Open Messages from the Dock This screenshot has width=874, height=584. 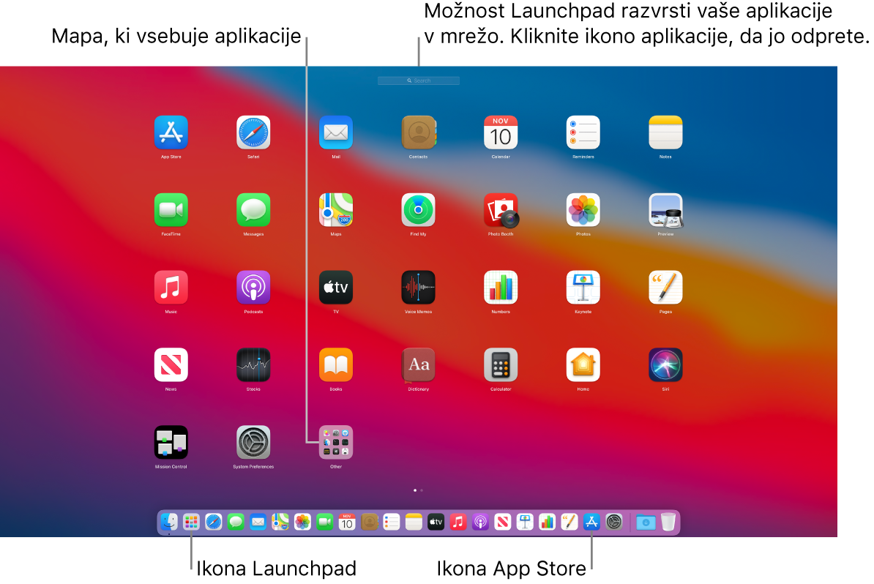click(236, 522)
